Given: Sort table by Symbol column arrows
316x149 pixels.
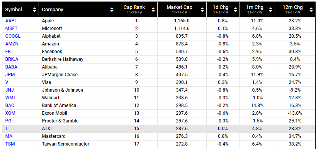Looking at the screenshot, I should [x=35, y=10].
